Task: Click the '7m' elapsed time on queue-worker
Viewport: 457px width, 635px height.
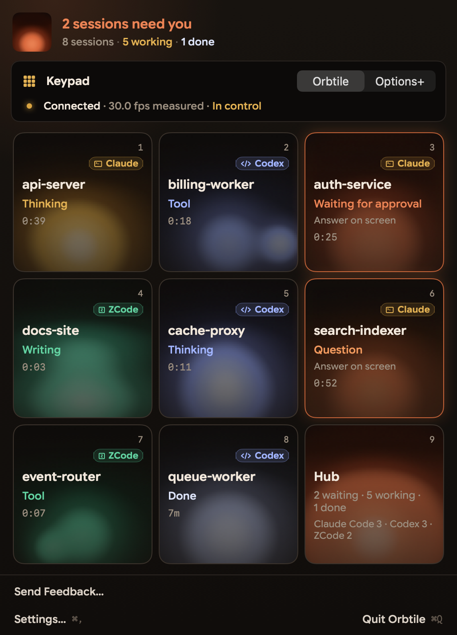Action: pyautogui.click(x=174, y=513)
